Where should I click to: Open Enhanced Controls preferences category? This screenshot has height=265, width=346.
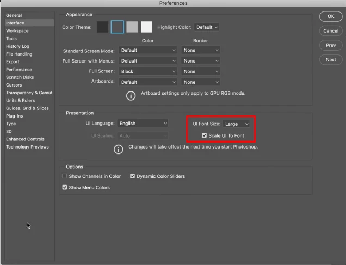(x=29, y=139)
